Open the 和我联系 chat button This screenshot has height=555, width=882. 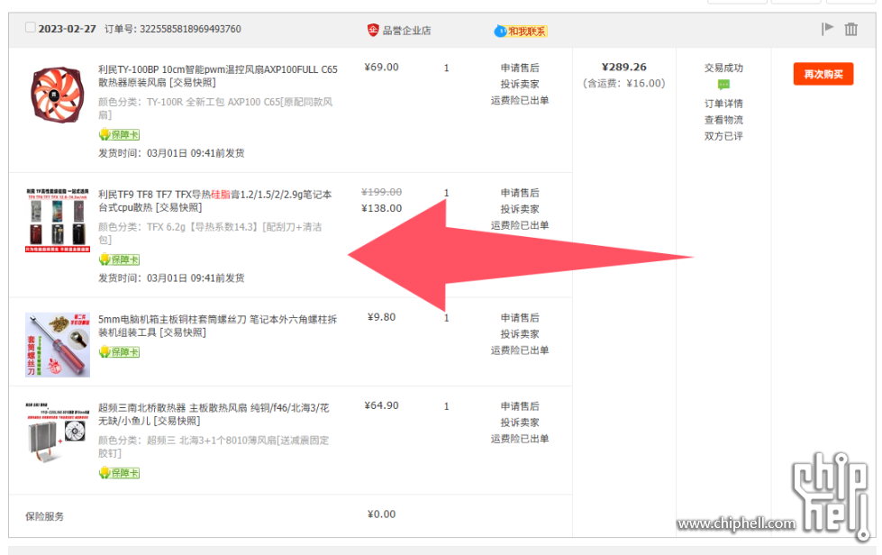coord(521,31)
